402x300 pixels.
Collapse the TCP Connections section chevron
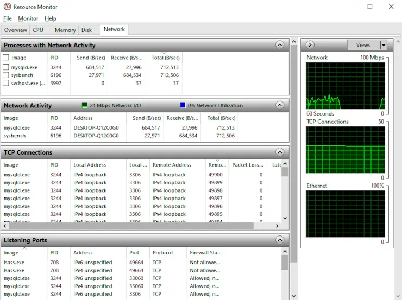(x=280, y=152)
